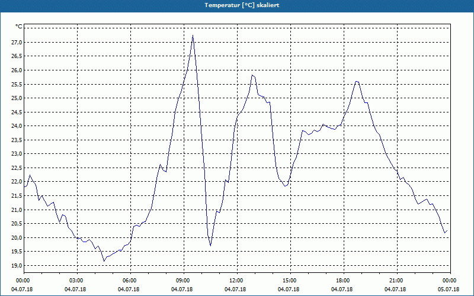The width and height of the screenshot is (474, 296).
Task: Select the '12:00' time label
Action: click(x=237, y=281)
